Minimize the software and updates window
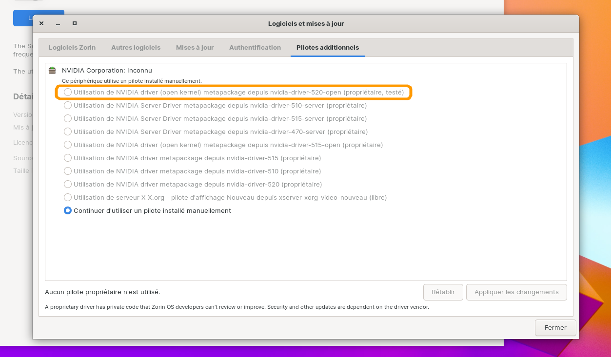 pos(58,23)
